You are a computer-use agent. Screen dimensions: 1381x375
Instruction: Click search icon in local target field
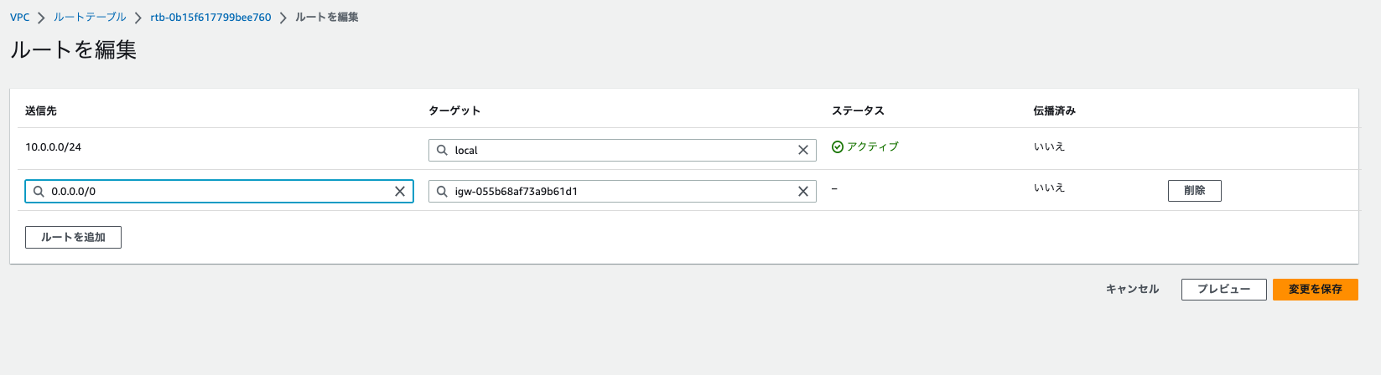[x=442, y=151]
